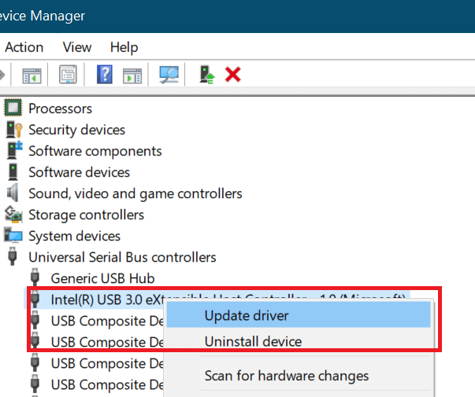The image size is (475, 397).
Task: Click the Action Pane toolbar icon
Action: [x=132, y=75]
